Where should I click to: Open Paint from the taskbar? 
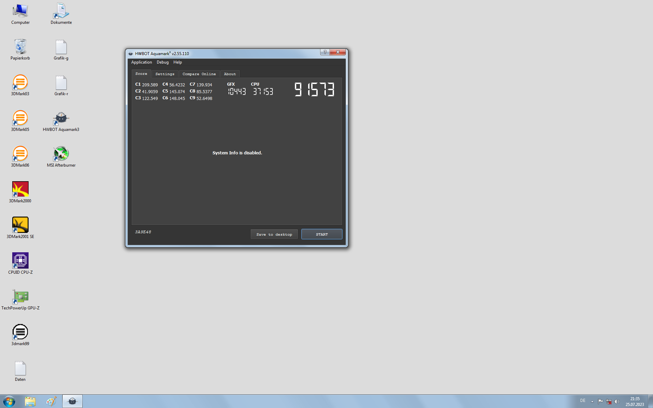(x=51, y=402)
